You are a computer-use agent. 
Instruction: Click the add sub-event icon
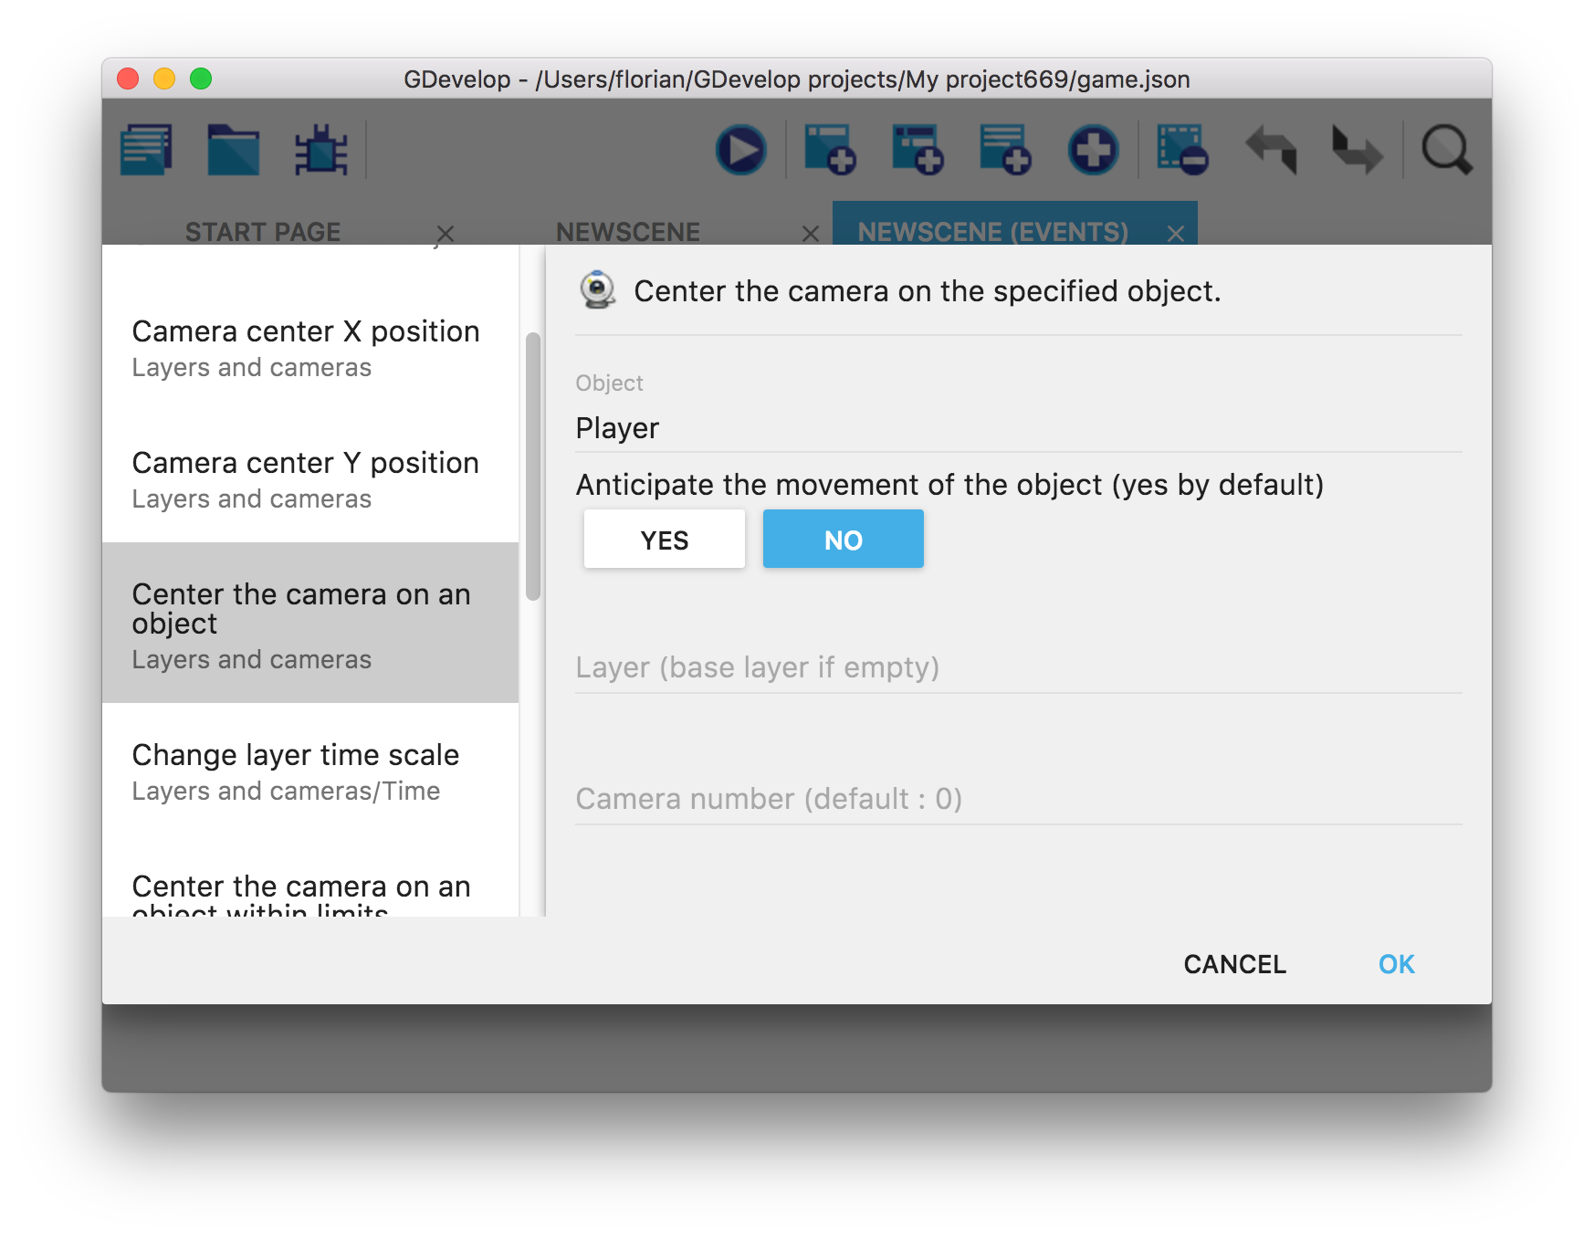917,150
